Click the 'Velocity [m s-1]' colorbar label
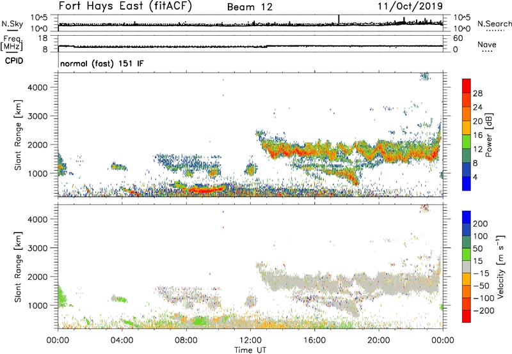This screenshot has height=354, width=512. [x=500, y=266]
